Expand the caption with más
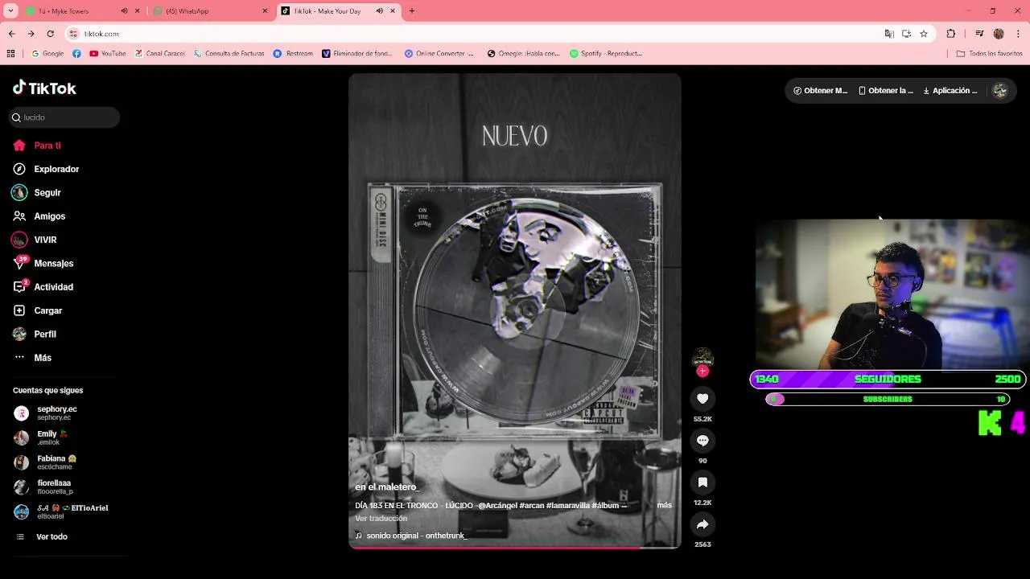The height and width of the screenshot is (579, 1030). pyautogui.click(x=664, y=505)
